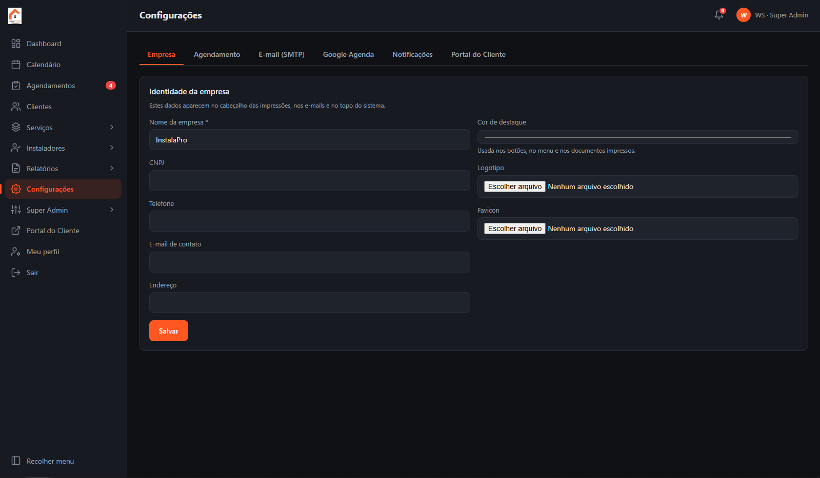Select the Google Agenda tab
The image size is (820, 478).
click(x=348, y=54)
